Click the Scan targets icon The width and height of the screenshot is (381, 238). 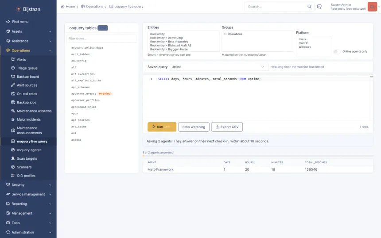point(13,158)
